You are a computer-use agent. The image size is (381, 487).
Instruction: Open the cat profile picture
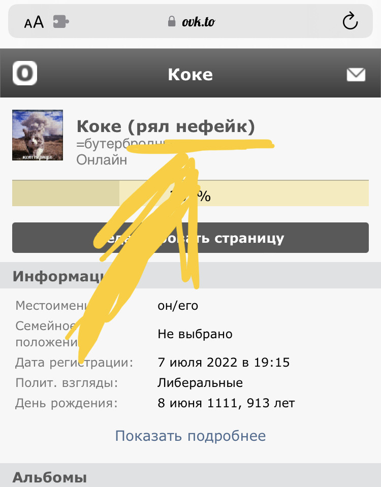pyautogui.click(x=38, y=135)
